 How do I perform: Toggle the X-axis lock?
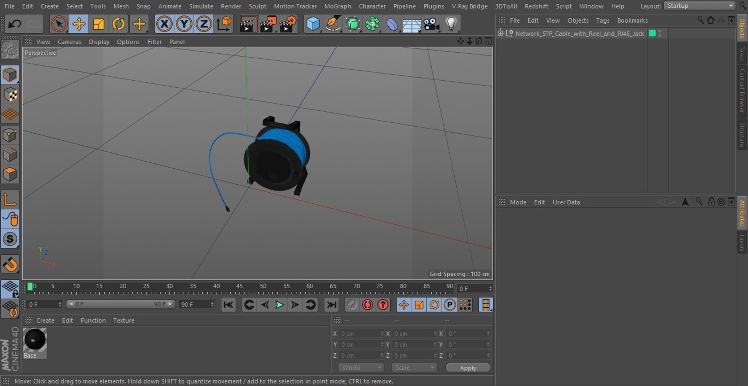pos(164,24)
